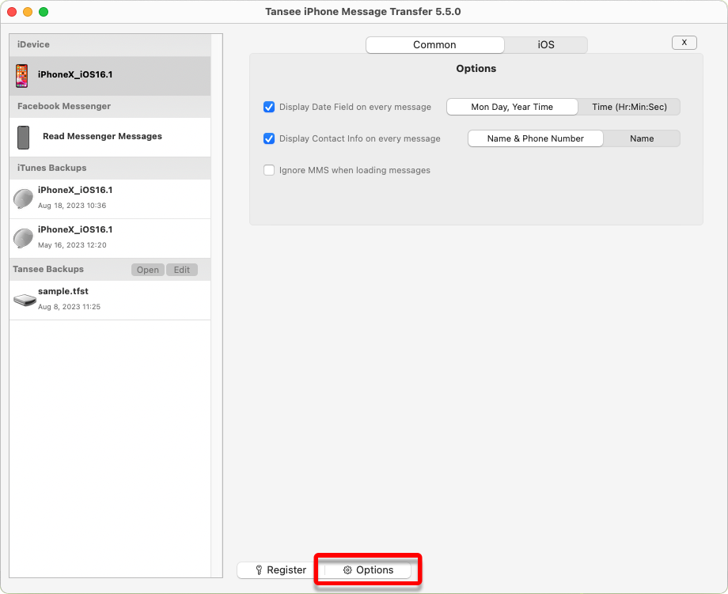Click the iPhone device icon for iPhoneX_iOS16.1
Screen dimensions: 728x594
22,76
